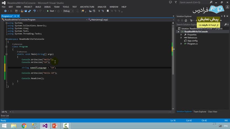Image resolution: width=230 pixels, height=129 pixels.
Task: Collapse the using directives outlining box
Action: pyautogui.click(x=6, y=23)
